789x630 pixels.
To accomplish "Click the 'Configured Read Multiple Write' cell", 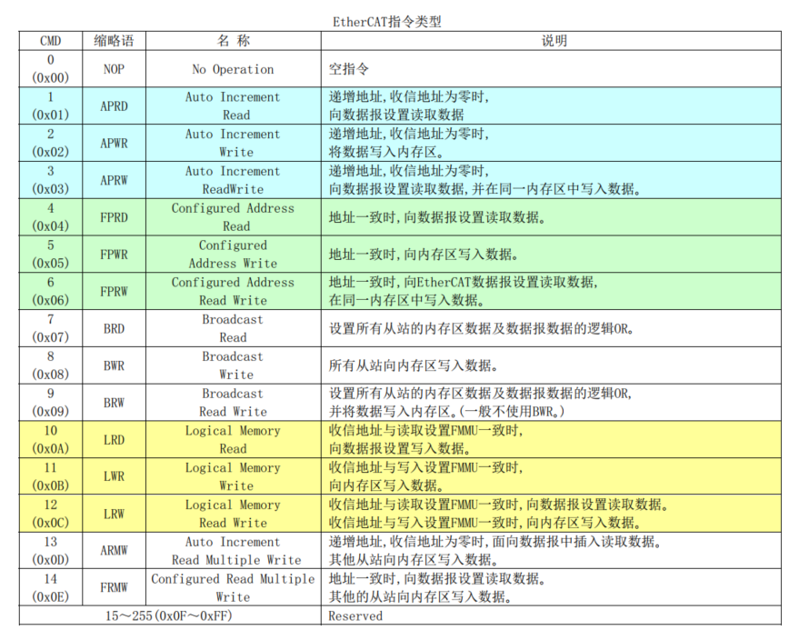I will click(x=234, y=588).
